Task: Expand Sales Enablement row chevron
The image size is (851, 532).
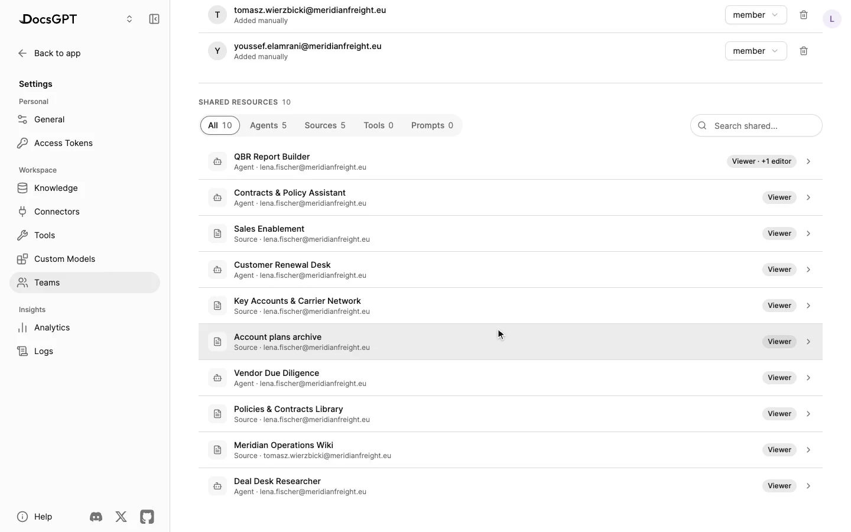Action: (x=808, y=233)
